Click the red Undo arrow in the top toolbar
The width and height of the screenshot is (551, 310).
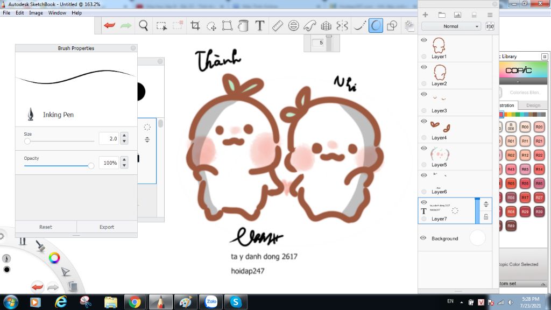pyautogui.click(x=110, y=25)
